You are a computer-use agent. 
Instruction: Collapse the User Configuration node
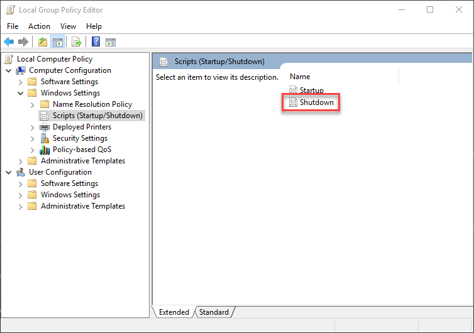coord(9,173)
